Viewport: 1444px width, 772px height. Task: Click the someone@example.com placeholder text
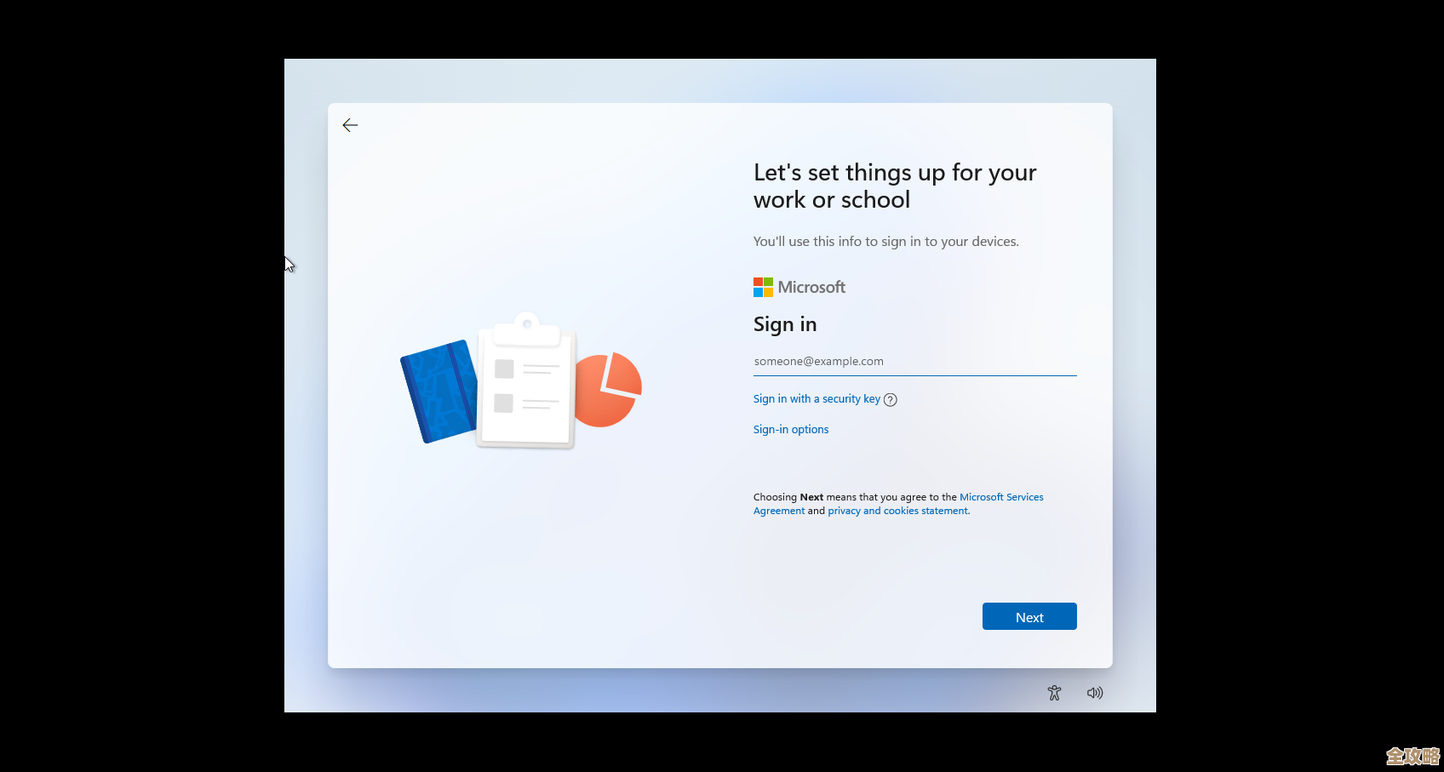818,361
